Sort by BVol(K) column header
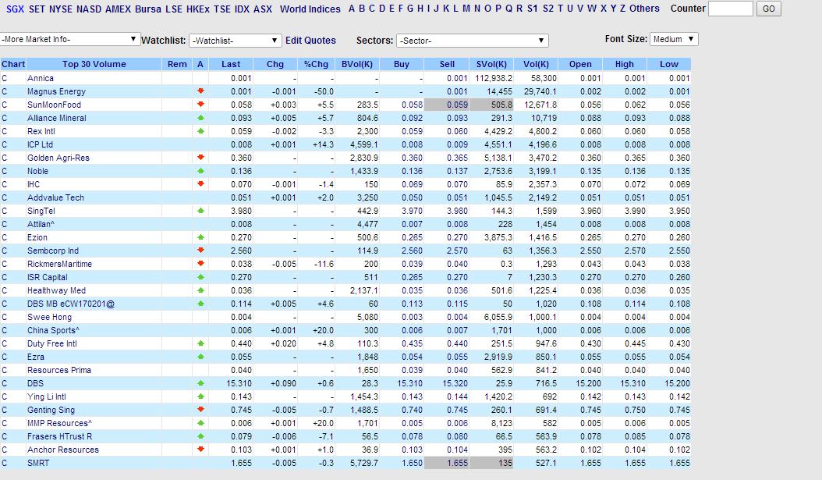Viewport: 822px width, 480px height. tap(357, 64)
